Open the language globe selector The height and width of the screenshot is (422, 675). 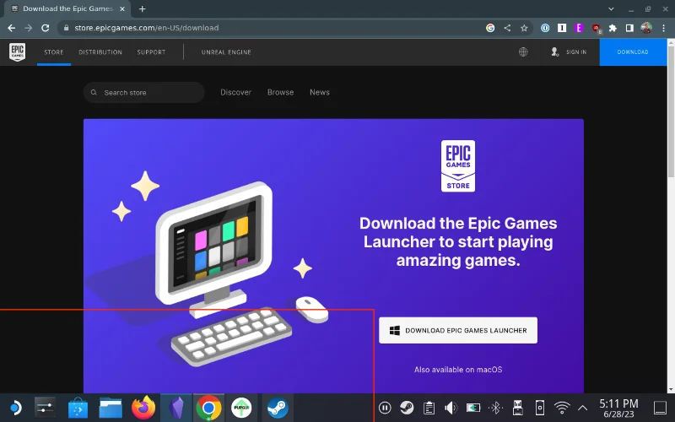coord(523,52)
